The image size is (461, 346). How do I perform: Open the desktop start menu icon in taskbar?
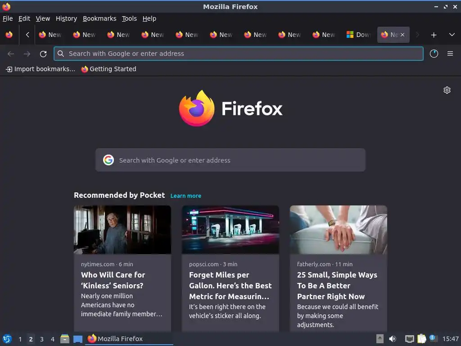[7, 339]
